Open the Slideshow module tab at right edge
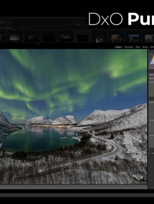Viewport: 154px width, 204px height. point(152,47)
